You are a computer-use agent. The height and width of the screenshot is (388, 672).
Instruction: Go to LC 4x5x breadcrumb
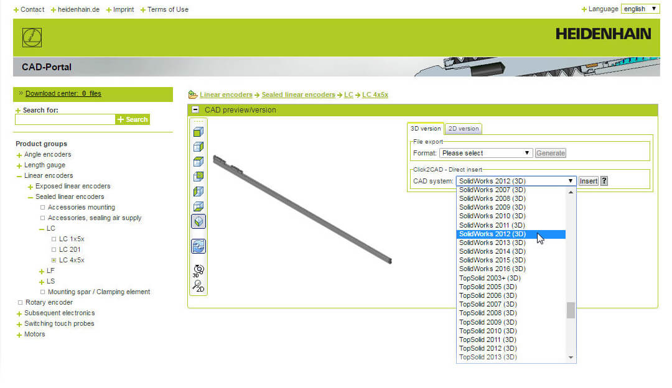click(x=375, y=95)
